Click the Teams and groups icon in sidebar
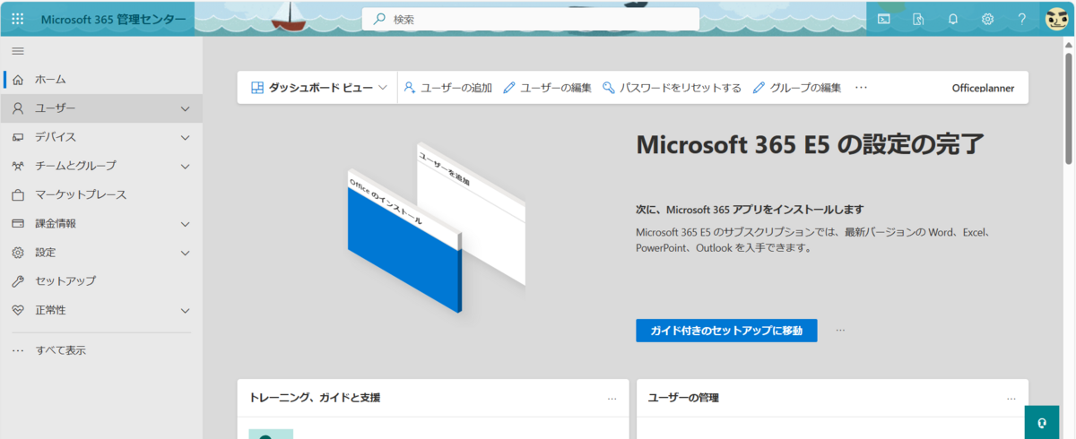 (x=18, y=166)
